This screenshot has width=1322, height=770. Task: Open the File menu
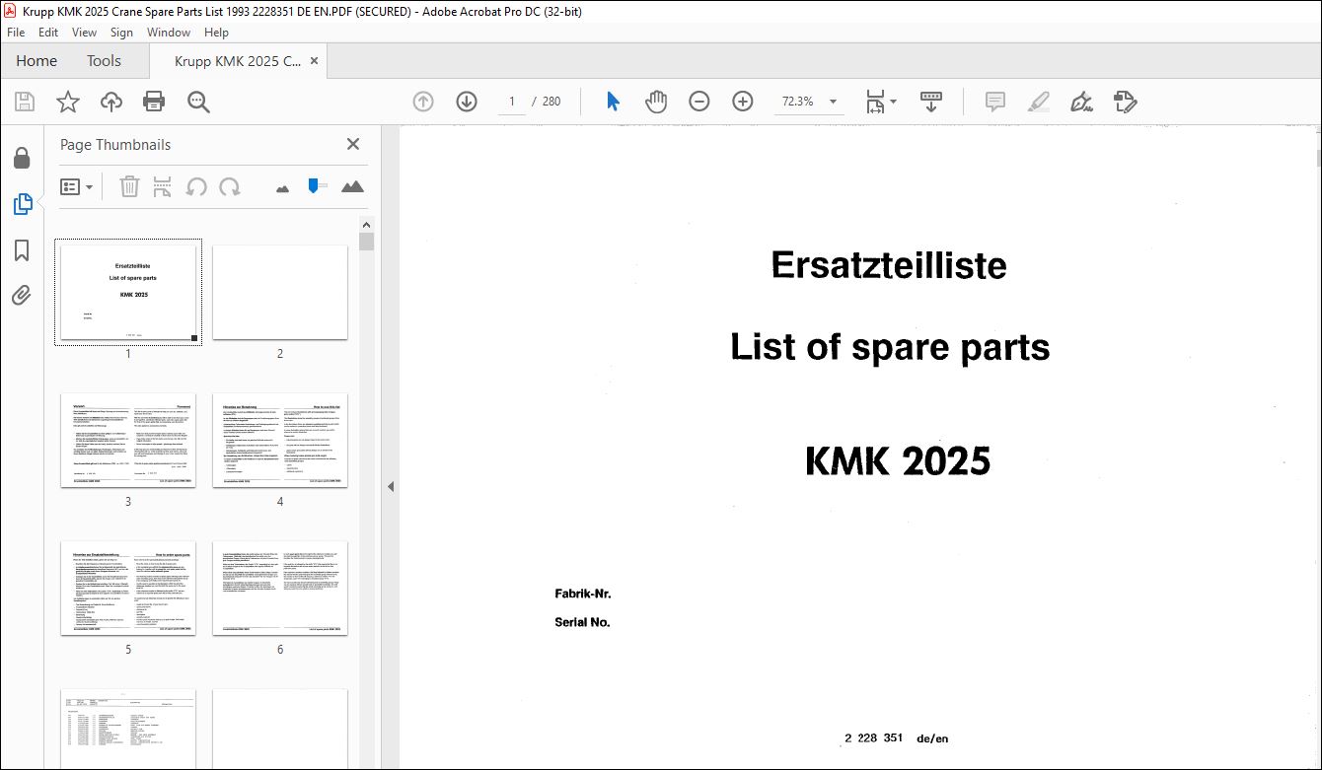[16, 33]
